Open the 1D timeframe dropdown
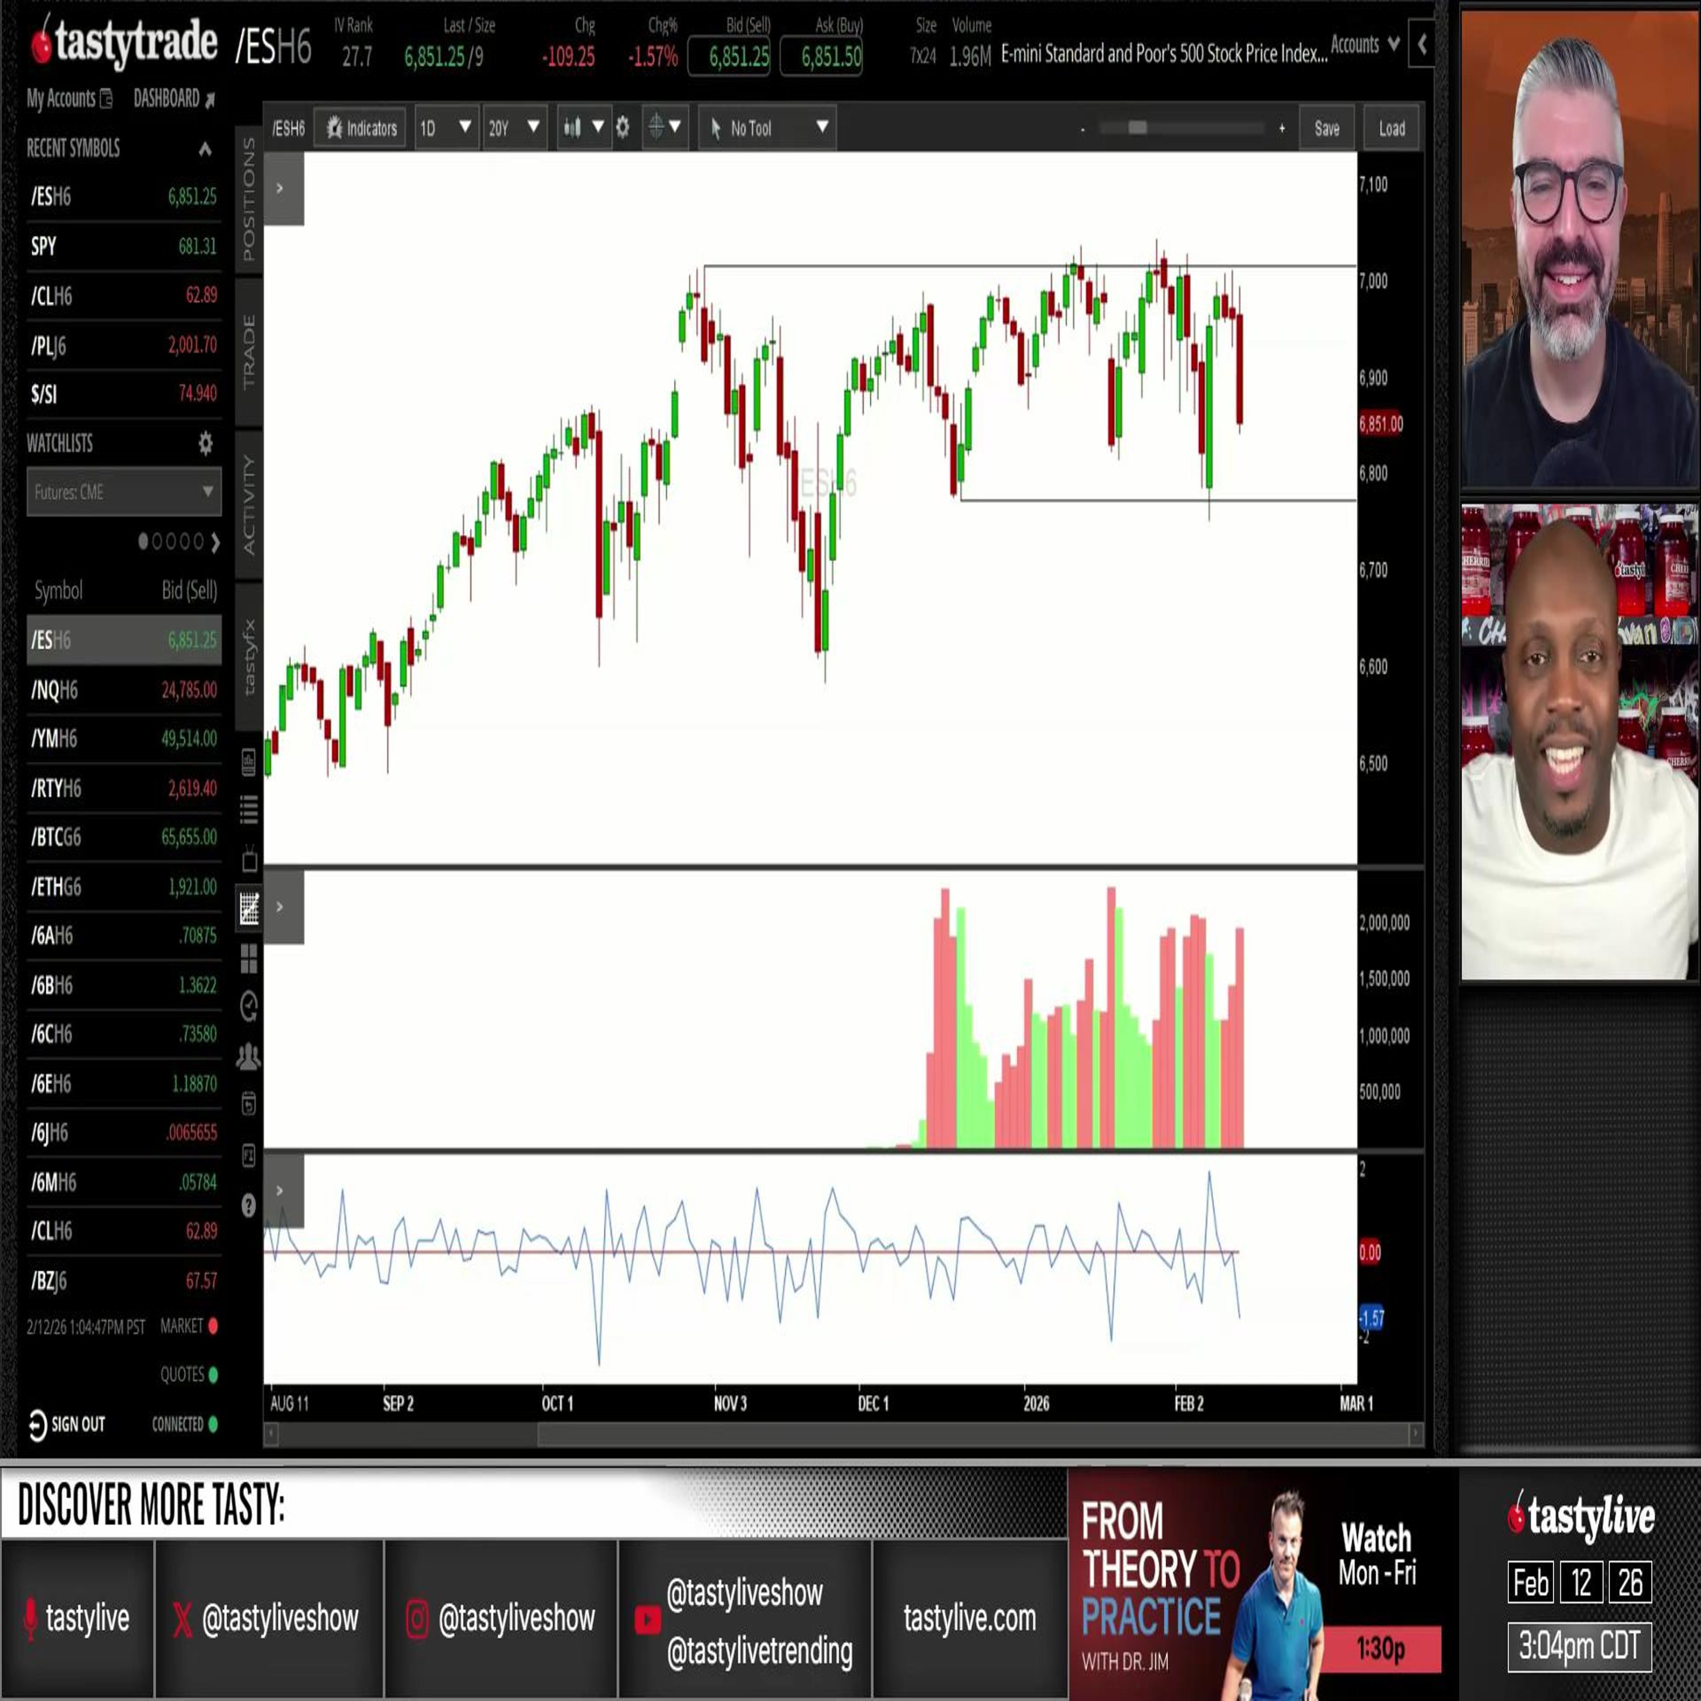1701x1701 pixels. click(x=445, y=129)
